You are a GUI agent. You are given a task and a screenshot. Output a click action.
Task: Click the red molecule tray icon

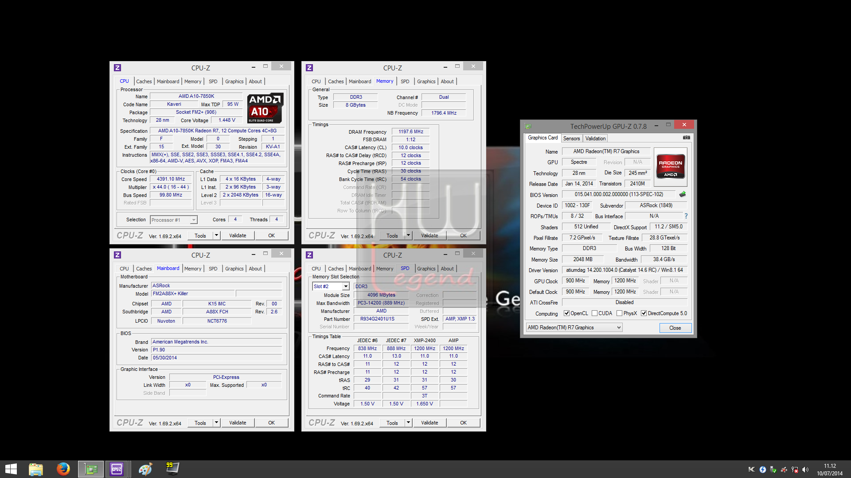pos(784,470)
